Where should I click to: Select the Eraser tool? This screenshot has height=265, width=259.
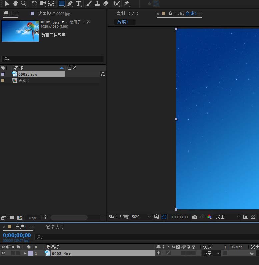click(106, 3)
